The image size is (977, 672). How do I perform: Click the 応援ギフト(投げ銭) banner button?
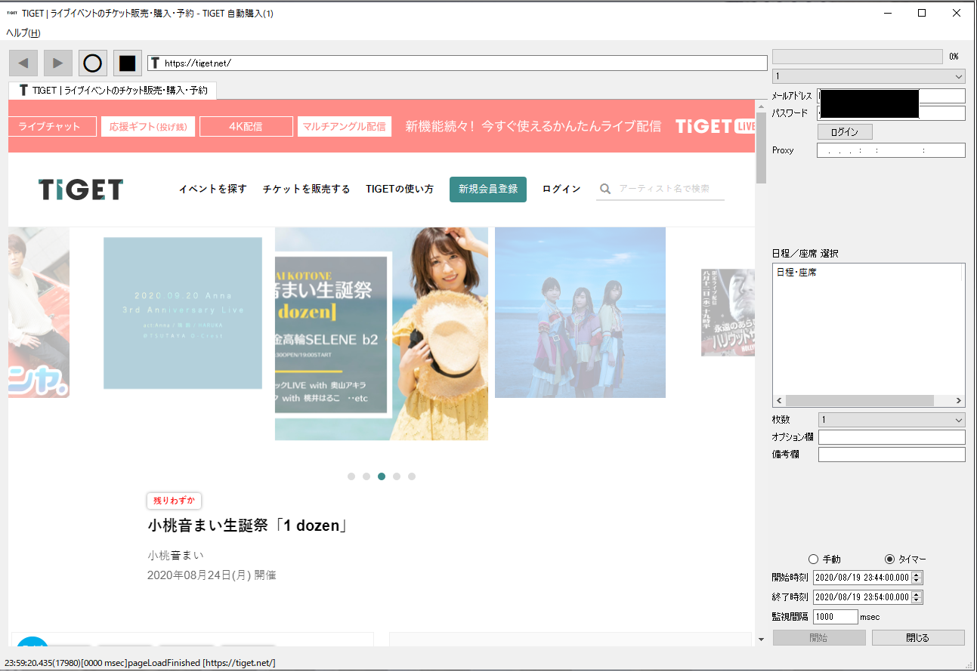148,127
